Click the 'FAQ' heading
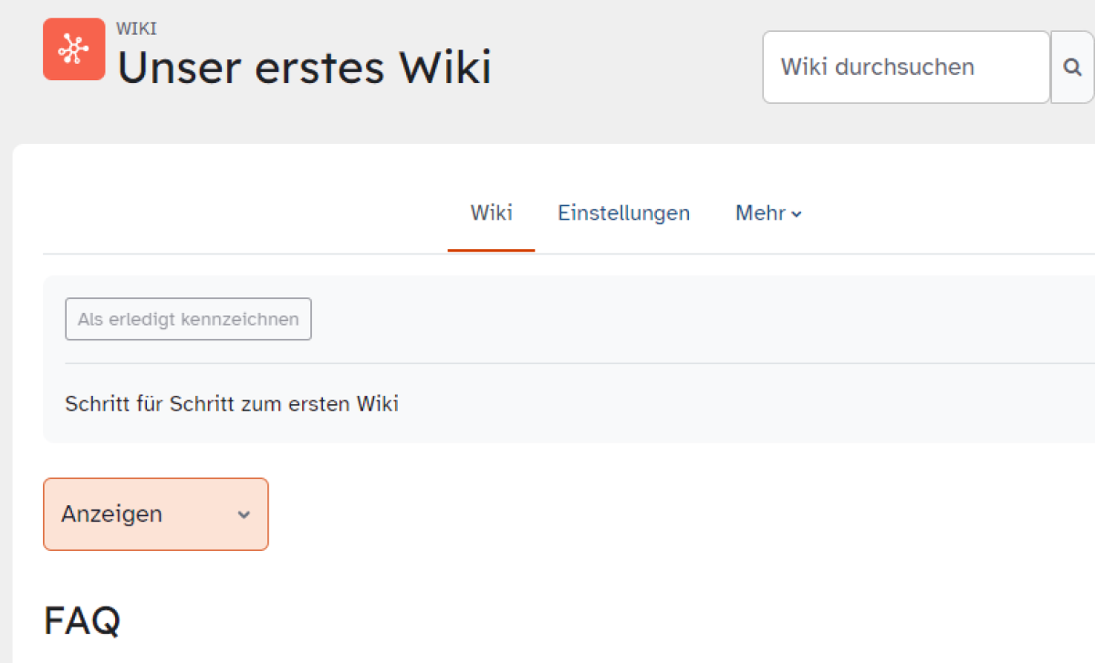1095x663 pixels. click(81, 620)
